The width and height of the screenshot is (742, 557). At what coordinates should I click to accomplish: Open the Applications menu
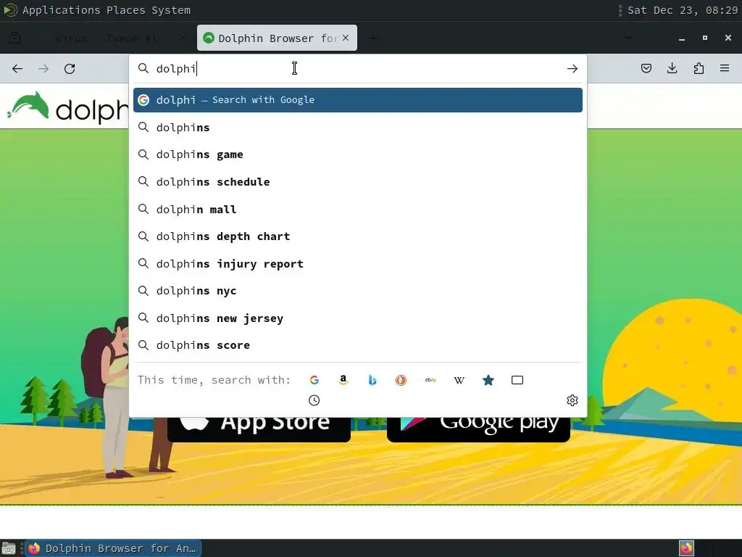click(x=61, y=10)
